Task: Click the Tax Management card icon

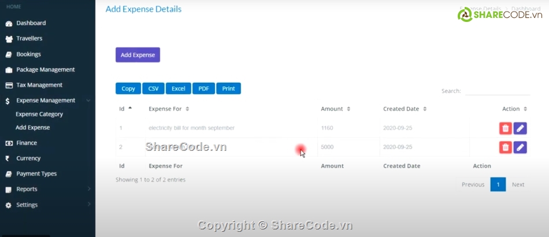Action: [9, 85]
